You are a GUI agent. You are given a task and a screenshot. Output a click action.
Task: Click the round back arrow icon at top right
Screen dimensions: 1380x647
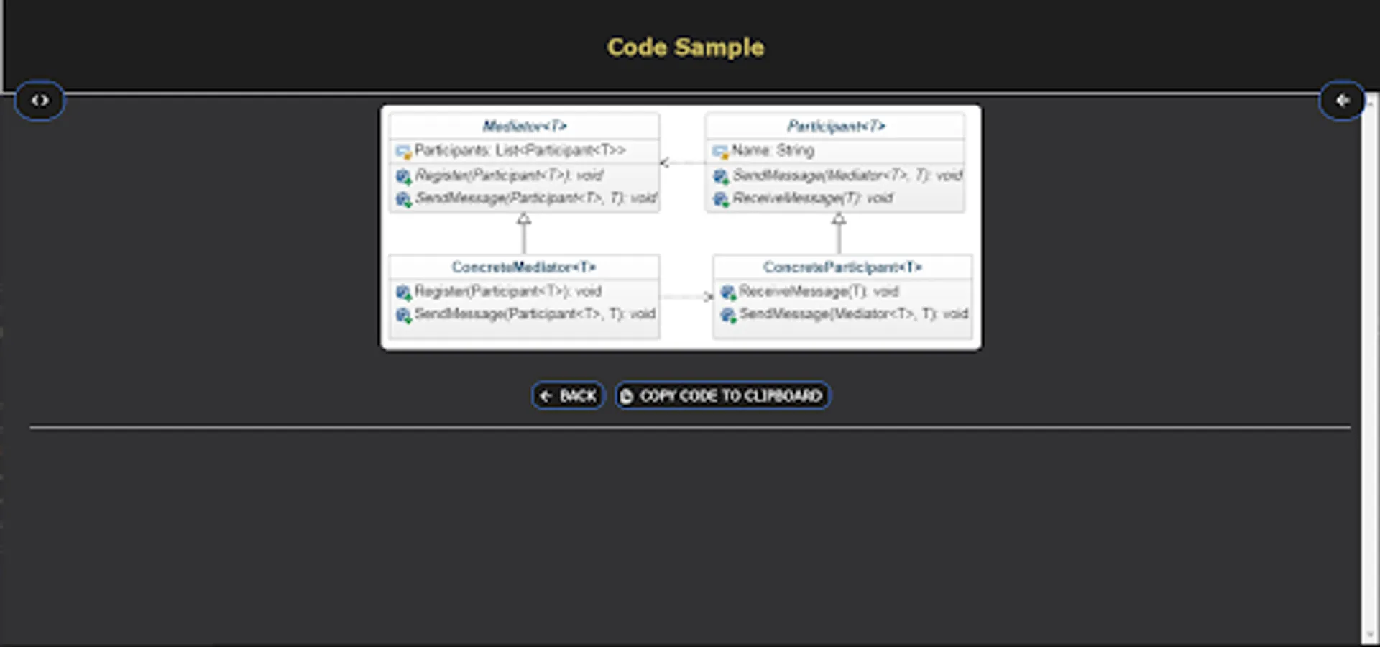tap(1341, 101)
